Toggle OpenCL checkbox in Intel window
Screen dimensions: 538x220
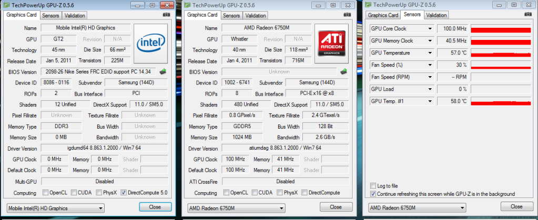(45, 193)
